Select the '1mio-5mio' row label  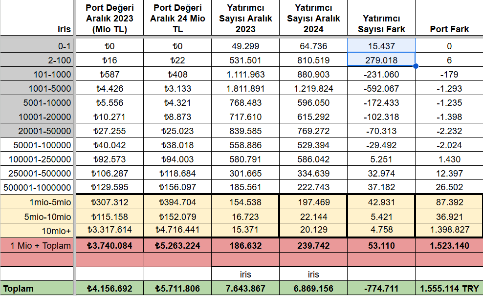pos(37,202)
